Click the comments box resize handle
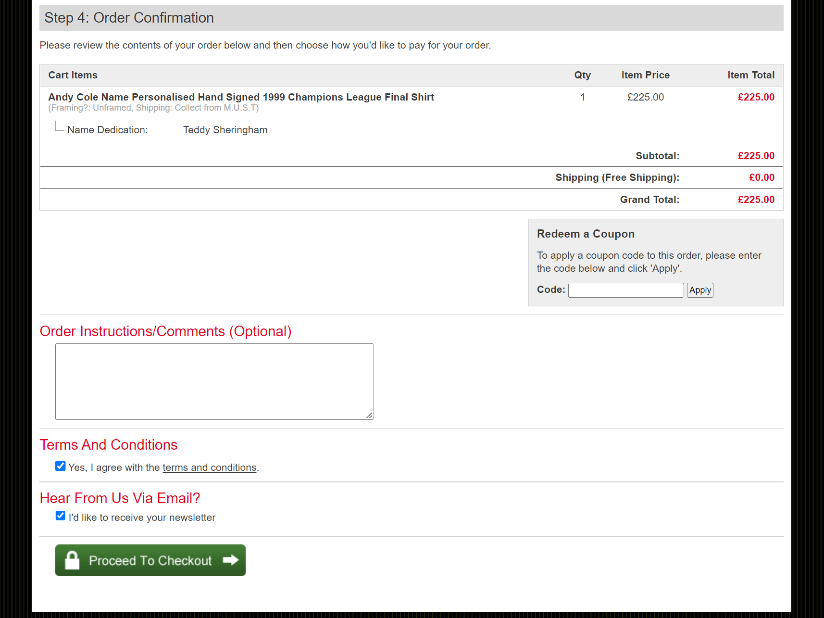The height and width of the screenshot is (618, 824). (369, 416)
